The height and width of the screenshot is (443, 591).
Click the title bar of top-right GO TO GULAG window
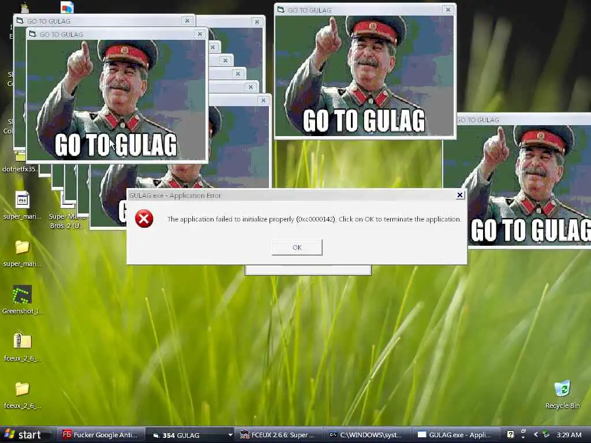[x=365, y=10]
